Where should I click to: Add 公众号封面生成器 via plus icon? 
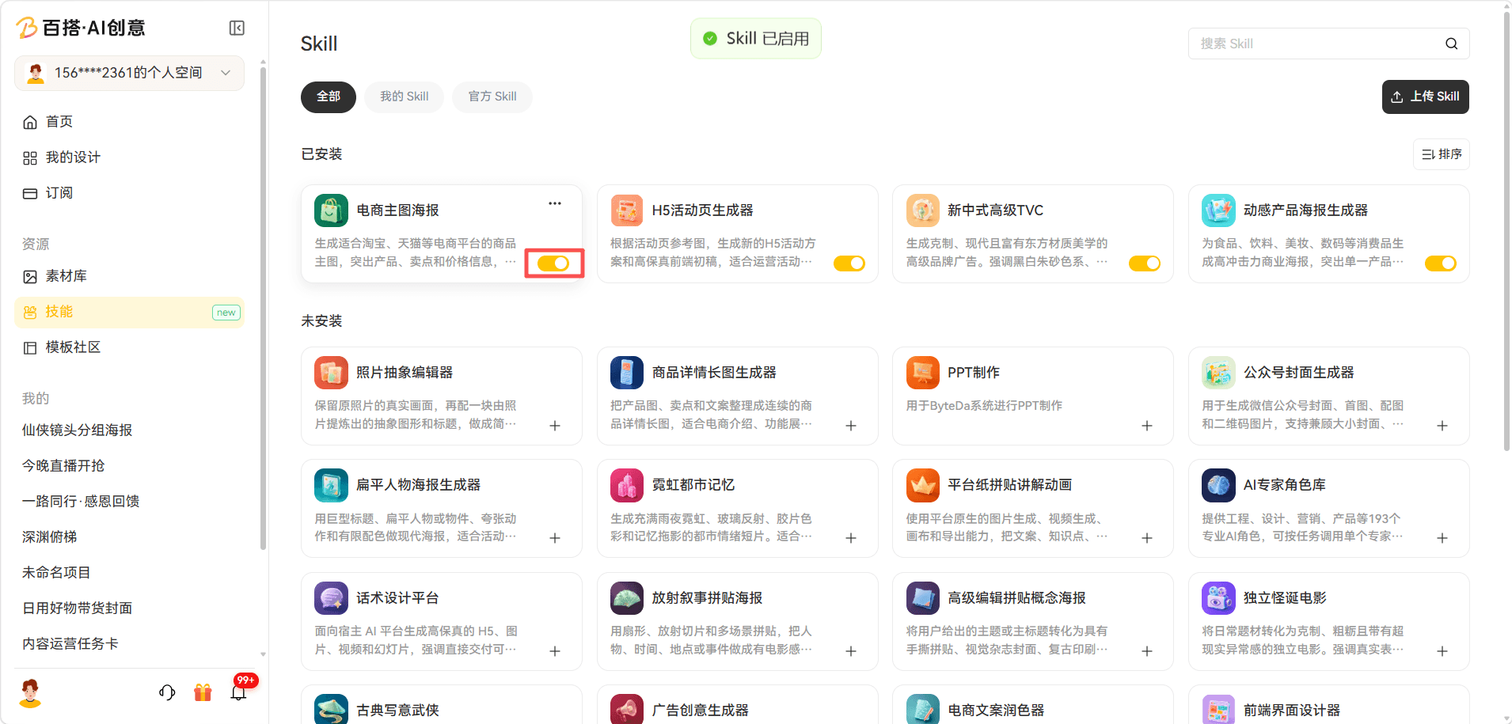point(1442,426)
